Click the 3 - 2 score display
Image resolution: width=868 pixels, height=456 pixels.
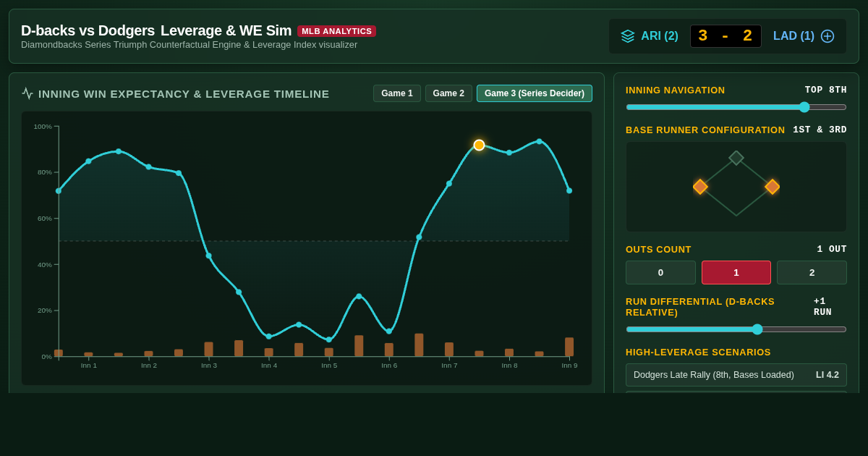726,36
